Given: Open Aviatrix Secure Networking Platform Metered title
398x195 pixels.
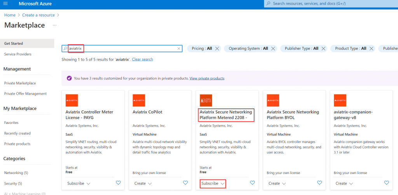Looking at the screenshot, I should 226,115.
